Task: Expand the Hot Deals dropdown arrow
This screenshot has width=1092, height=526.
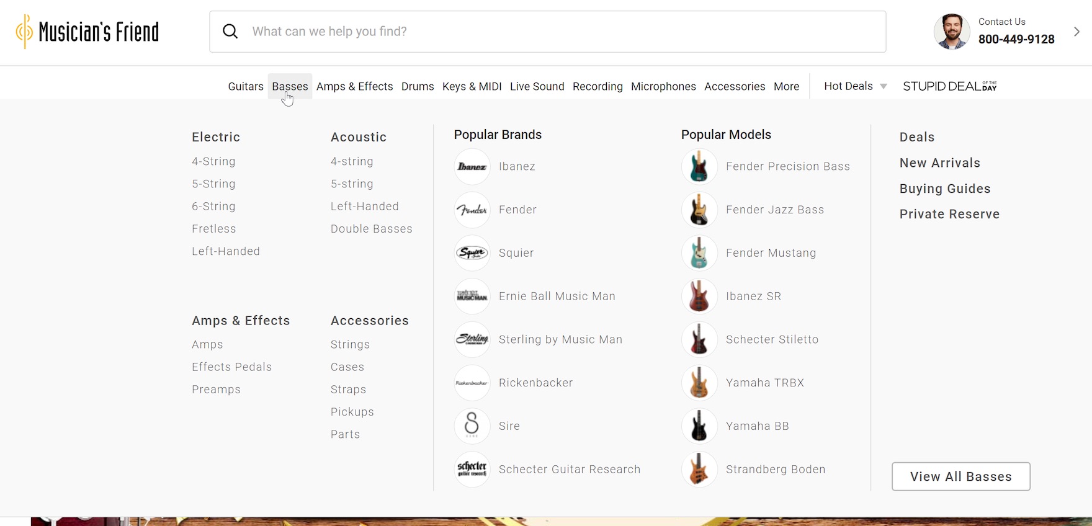Action: (x=884, y=87)
